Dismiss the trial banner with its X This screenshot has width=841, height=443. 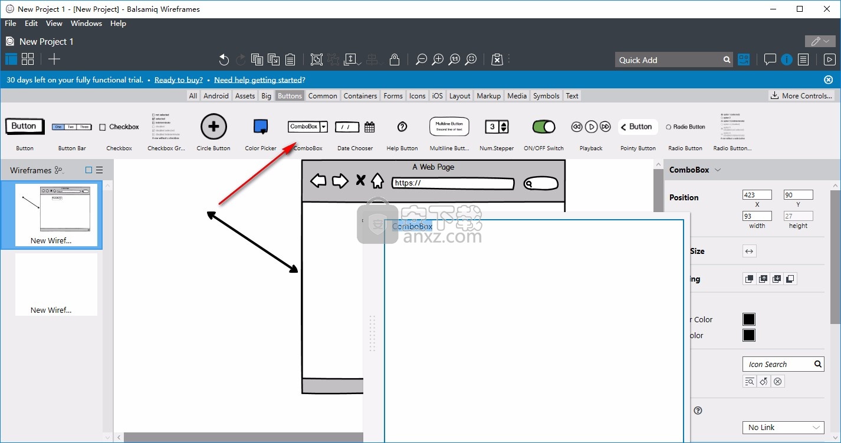click(x=828, y=80)
